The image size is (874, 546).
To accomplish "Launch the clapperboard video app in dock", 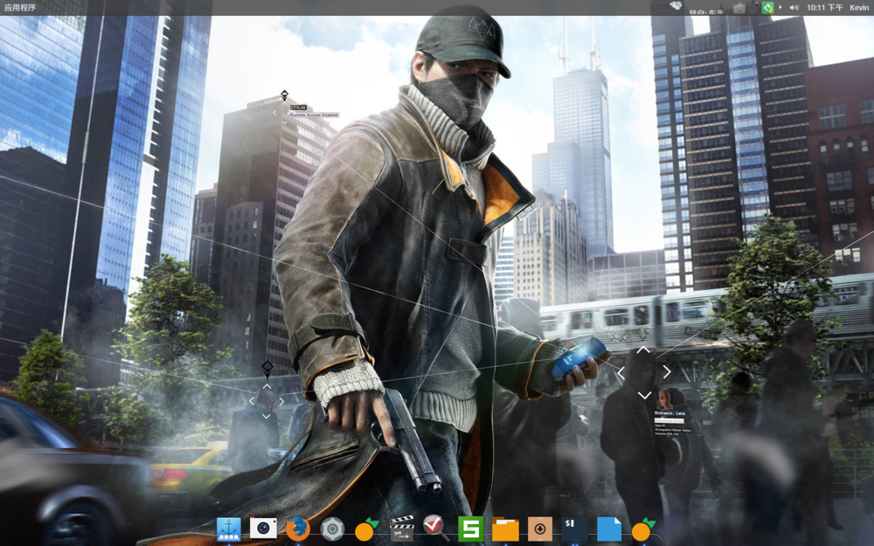I will pos(401,529).
